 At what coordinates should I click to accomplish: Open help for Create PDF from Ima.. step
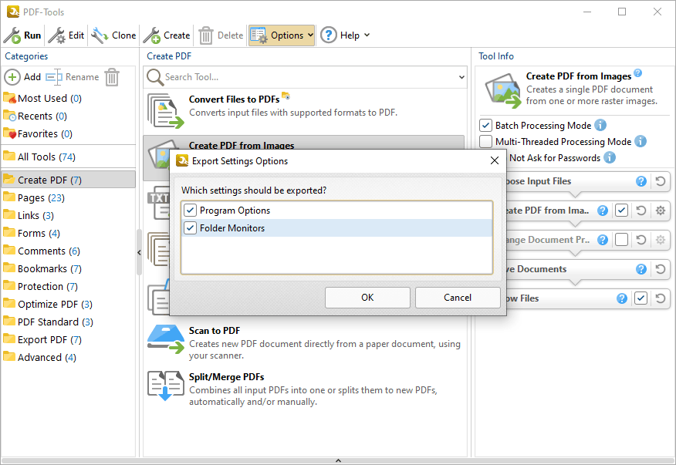602,211
